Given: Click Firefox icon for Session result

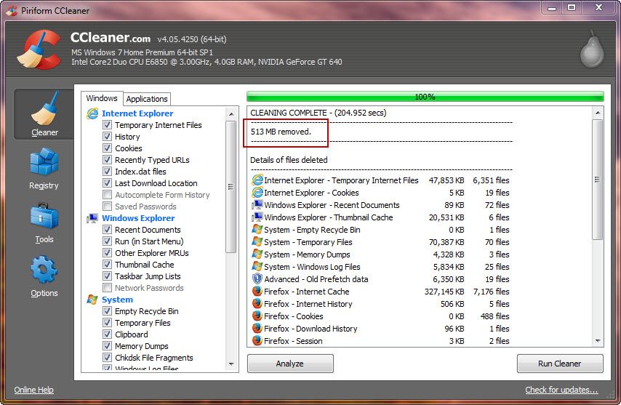Looking at the screenshot, I should (x=257, y=340).
